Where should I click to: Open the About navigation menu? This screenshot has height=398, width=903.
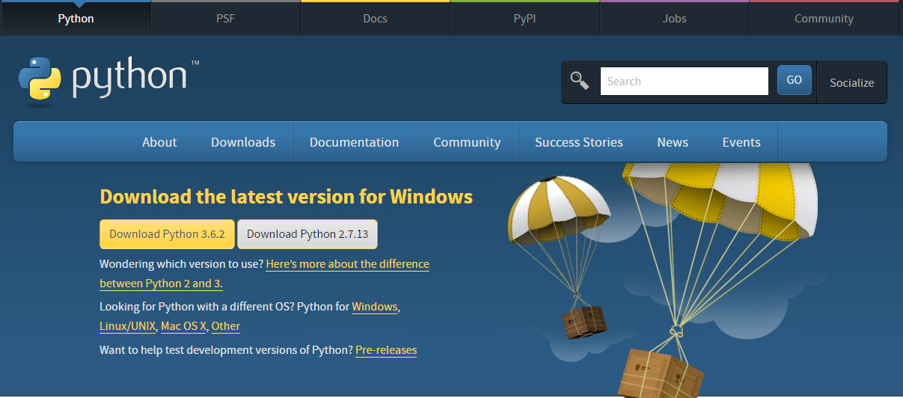tap(159, 142)
